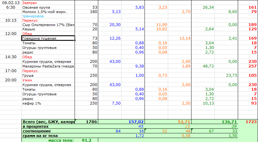Select the Овсяная крупа food cell
The image size is (258, 142).
pos(36,7)
